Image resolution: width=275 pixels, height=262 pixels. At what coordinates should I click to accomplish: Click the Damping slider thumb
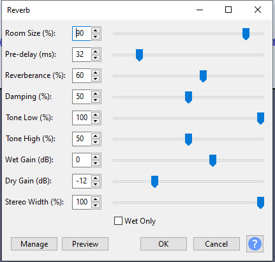[x=188, y=97]
